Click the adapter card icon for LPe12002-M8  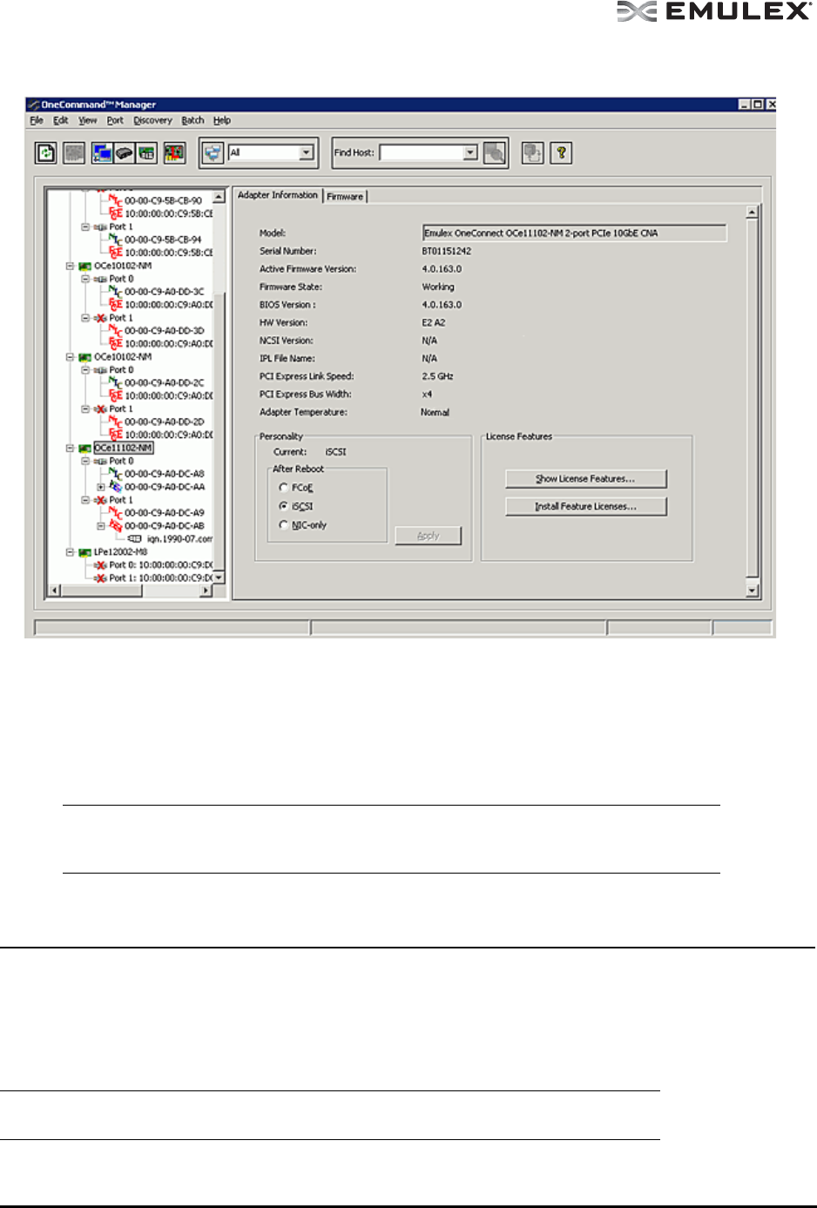85,552
